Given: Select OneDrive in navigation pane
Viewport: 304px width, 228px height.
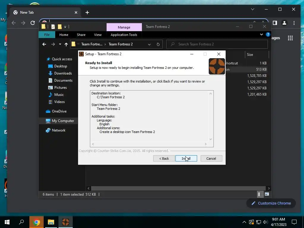Looking at the screenshot, I should [56, 111].
